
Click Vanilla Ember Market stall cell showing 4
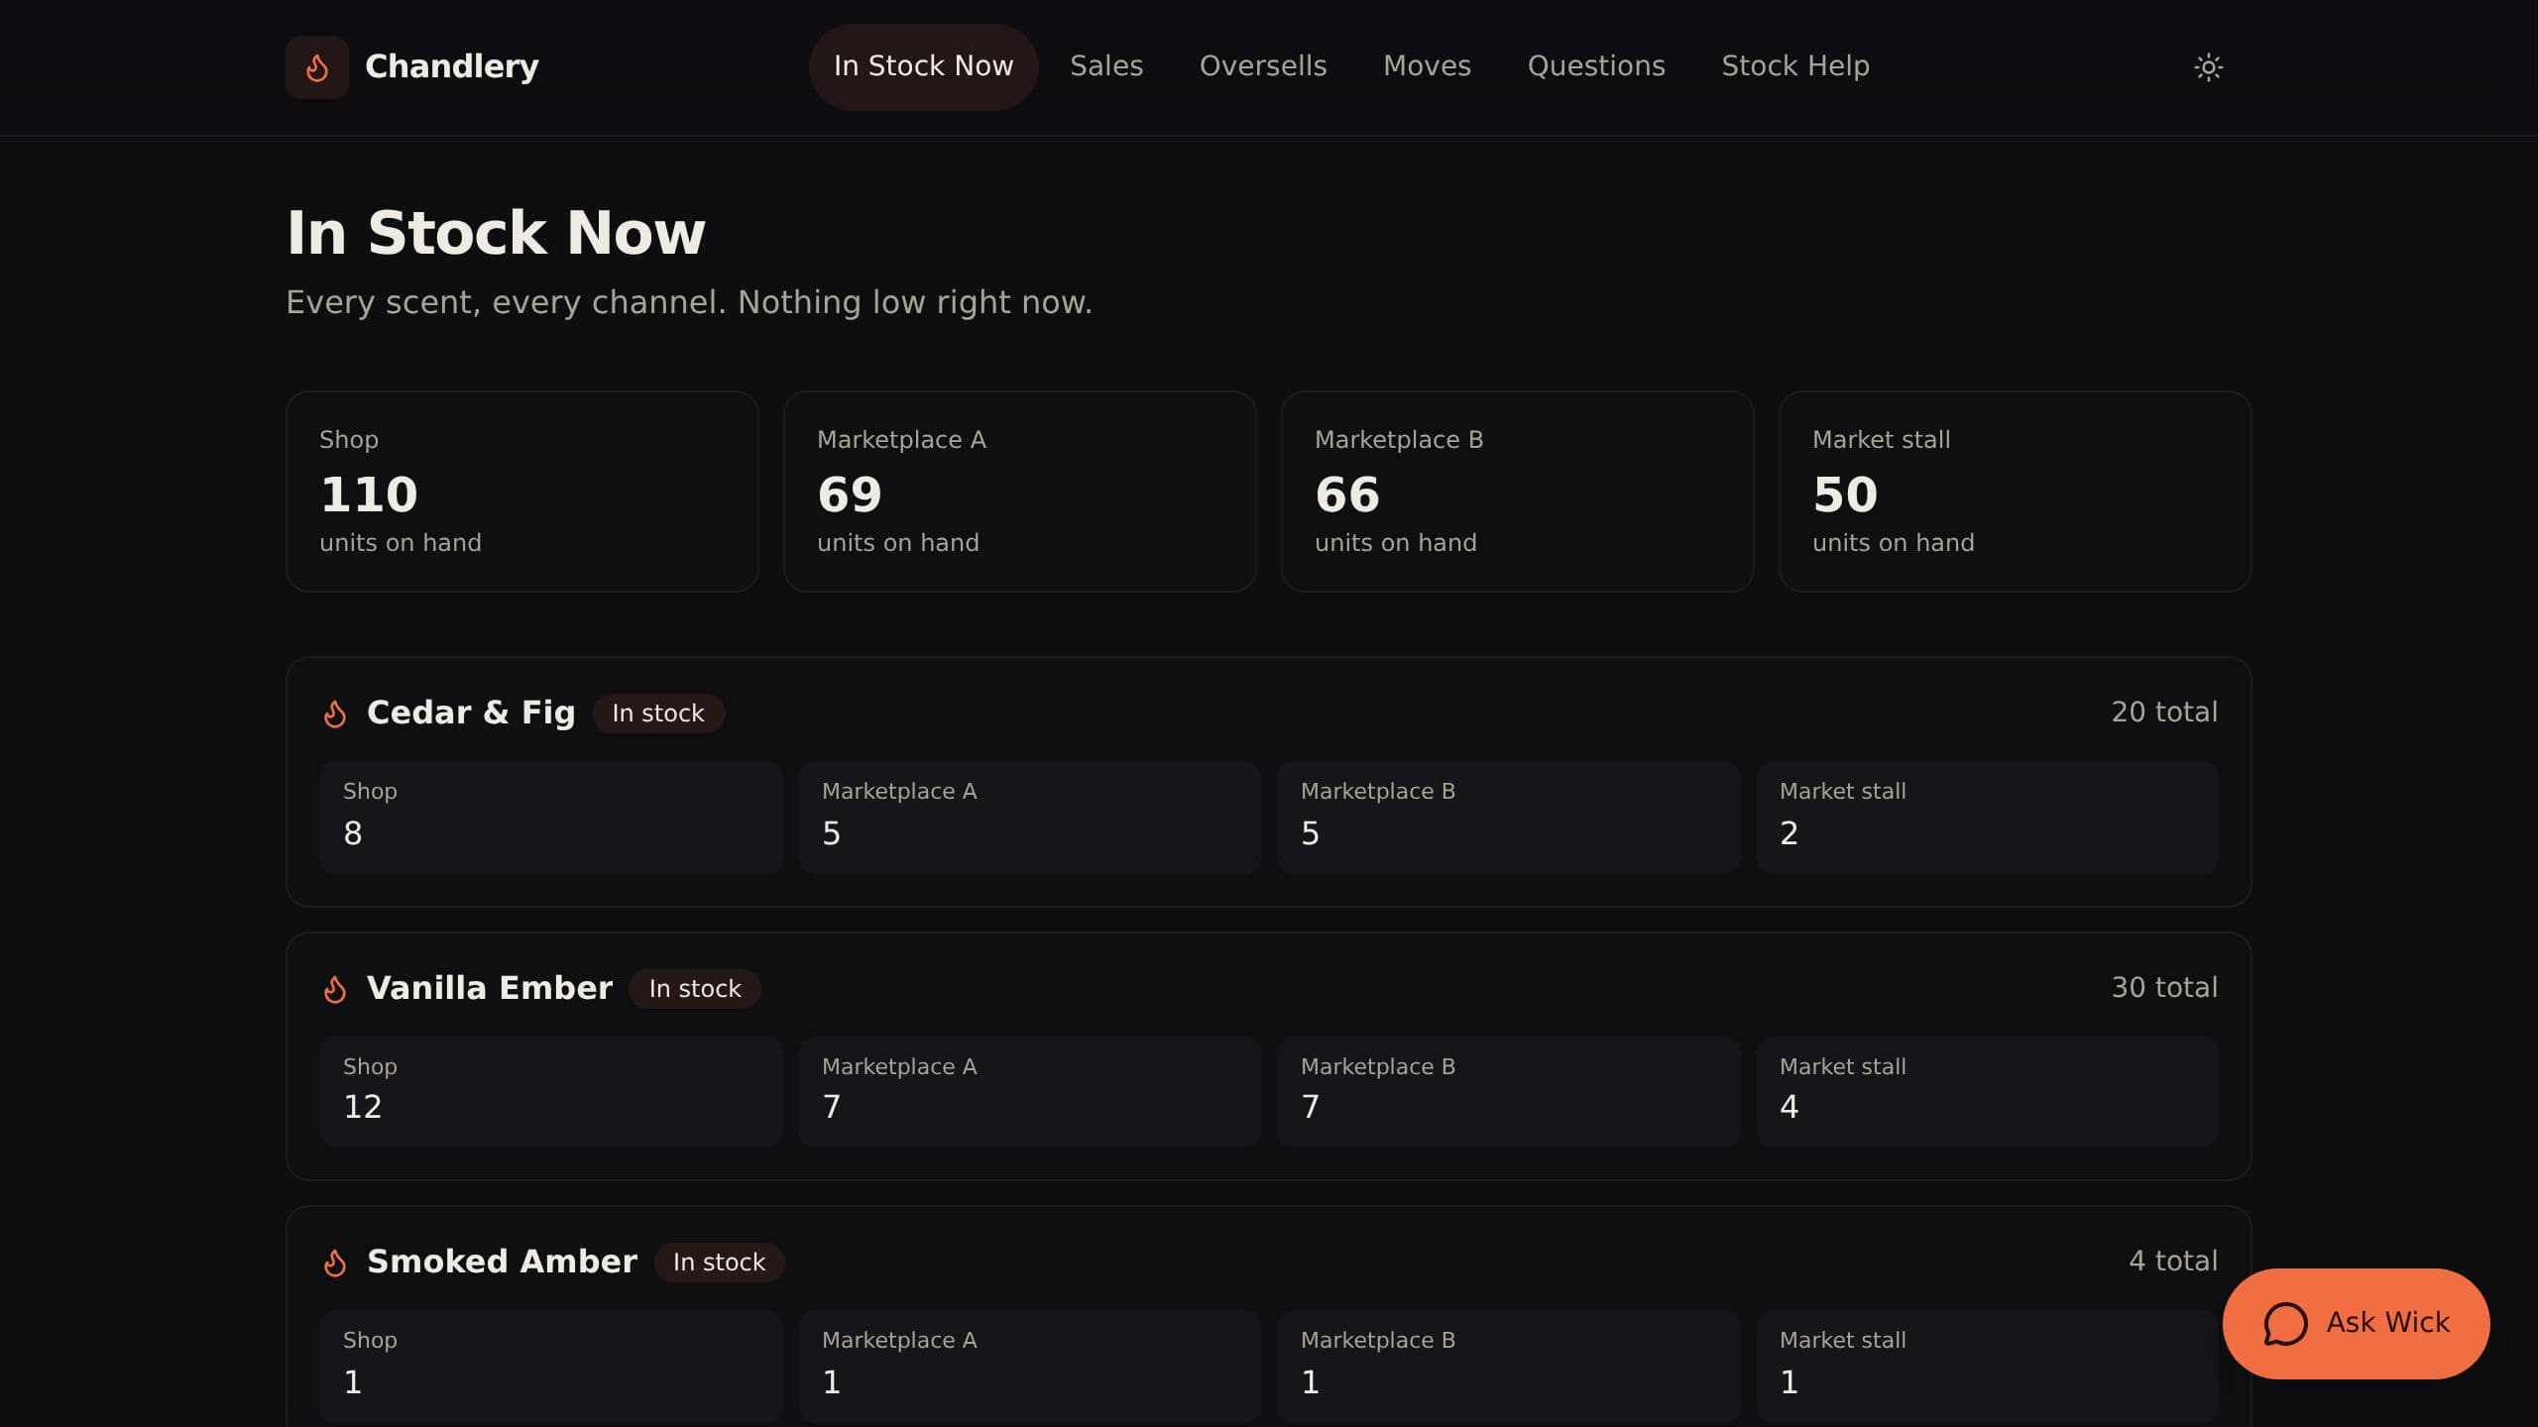click(x=1987, y=1092)
